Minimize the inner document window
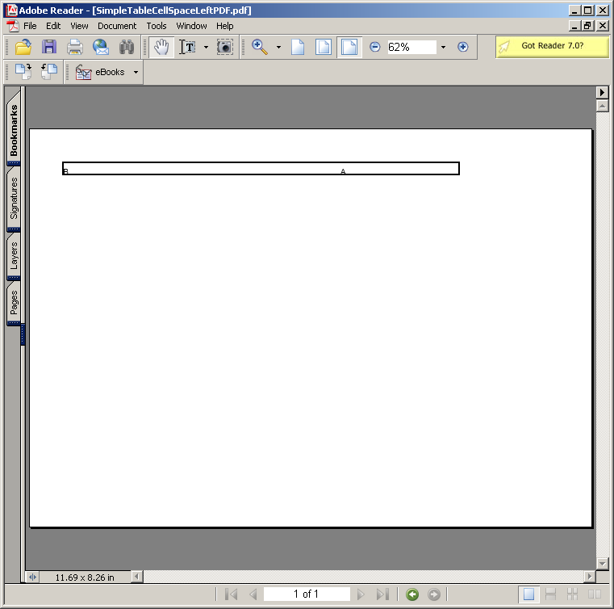 pyautogui.click(x=574, y=26)
